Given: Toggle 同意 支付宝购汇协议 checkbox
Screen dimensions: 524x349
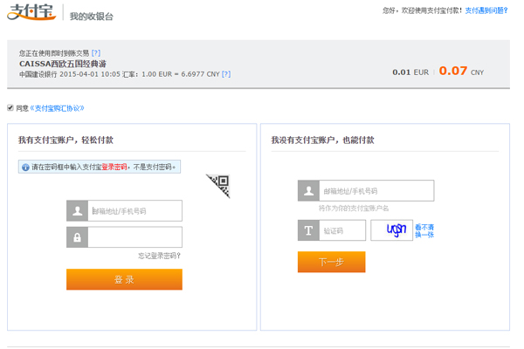Looking at the screenshot, I should (x=10, y=107).
